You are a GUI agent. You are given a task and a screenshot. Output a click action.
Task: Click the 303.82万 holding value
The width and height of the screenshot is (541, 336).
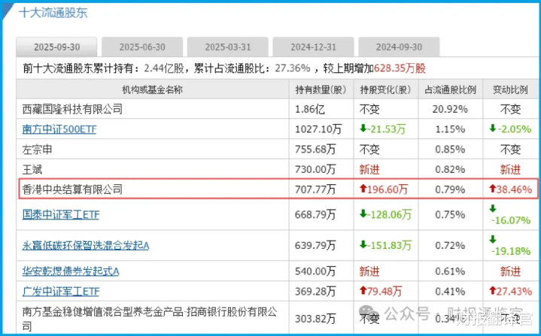pos(315,319)
